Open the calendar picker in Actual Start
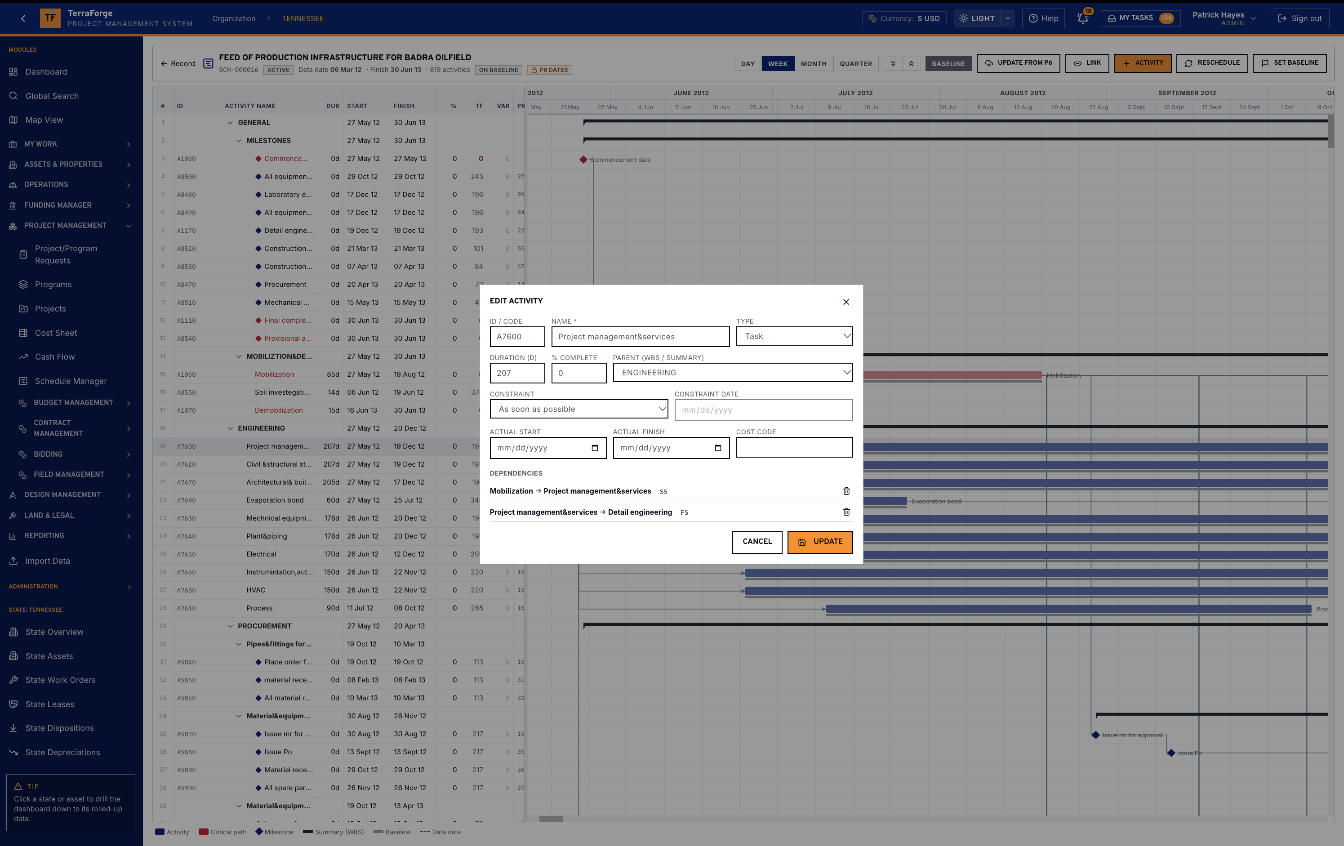The image size is (1344, 846). pos(595,448)
